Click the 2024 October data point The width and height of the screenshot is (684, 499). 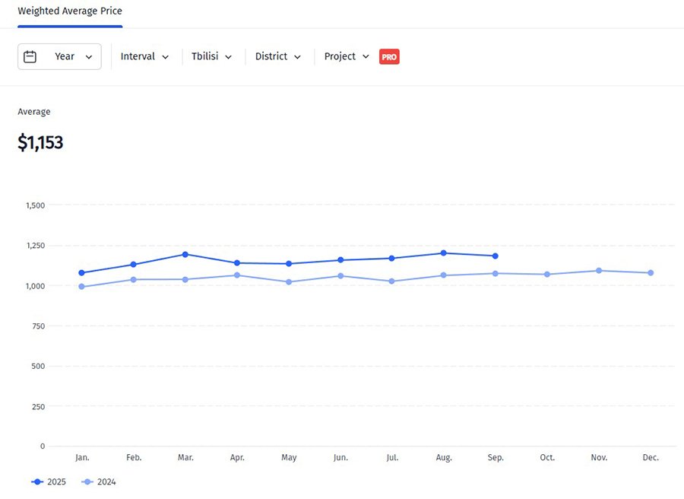pos(547,275)
